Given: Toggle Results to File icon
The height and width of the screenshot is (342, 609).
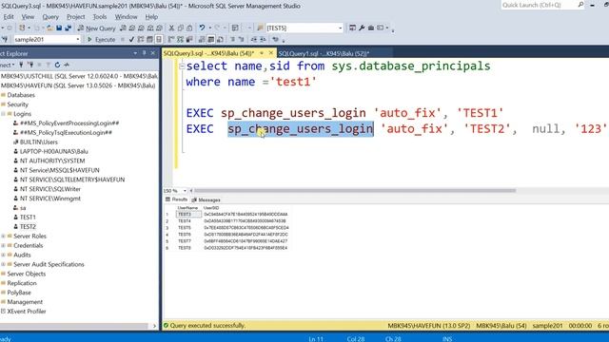Looking at the screenshot, I should tap(220, 39).
